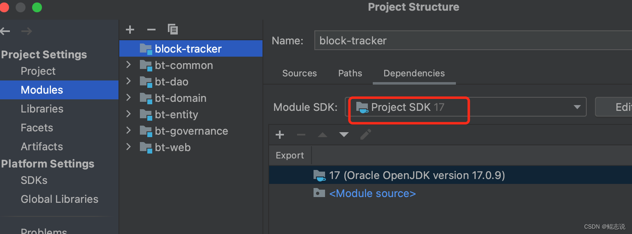
Task: Open Global Libraries settings
Action: [x=60, y=199]
